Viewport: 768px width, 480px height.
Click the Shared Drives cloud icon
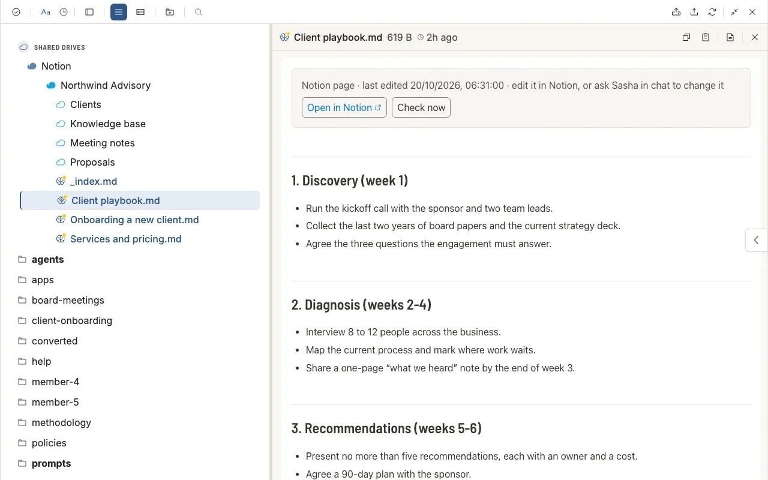click(x=23, y=47)
